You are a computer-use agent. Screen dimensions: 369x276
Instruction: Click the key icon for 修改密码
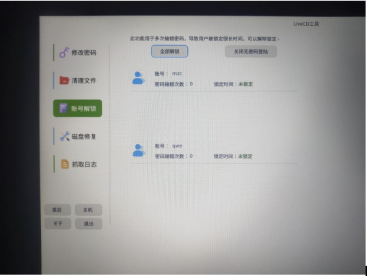pyautogui.click(x=64, y=52)
